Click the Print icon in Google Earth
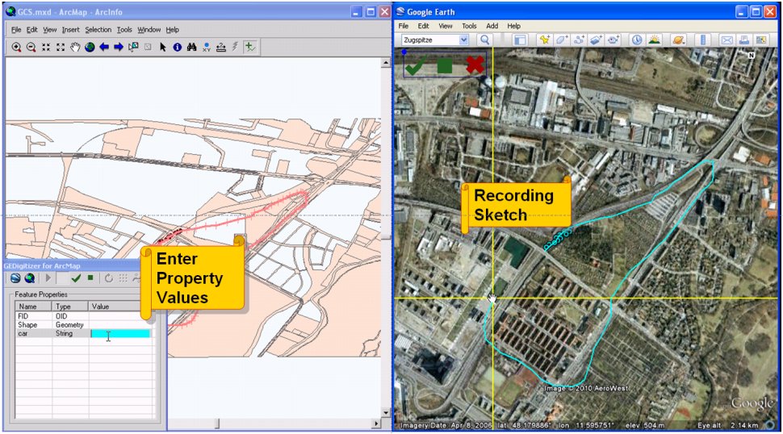Image resolution: width=783 pixels, height=434 pixels. point(744,40)
